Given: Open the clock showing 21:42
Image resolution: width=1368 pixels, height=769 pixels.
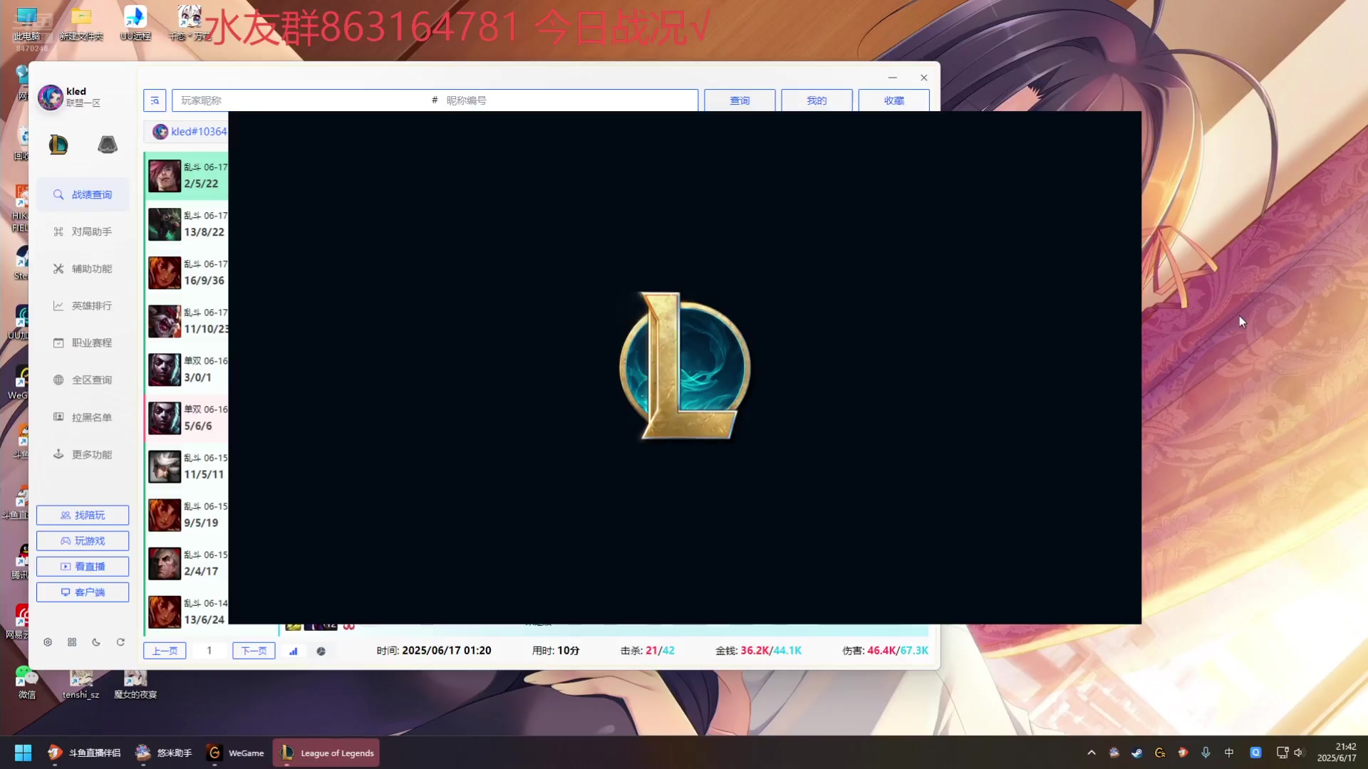Looking at the screenshot, I should pyautogui.click(x=1337, y=753).
